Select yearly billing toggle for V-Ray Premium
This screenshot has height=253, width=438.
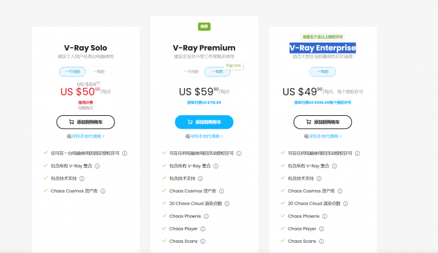217,71
